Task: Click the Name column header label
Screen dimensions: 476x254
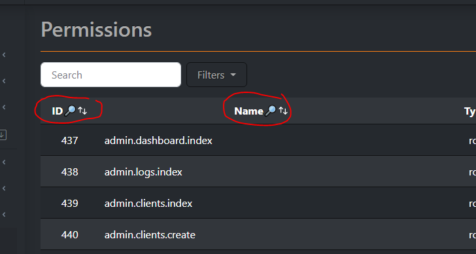Action: point(248,111)
